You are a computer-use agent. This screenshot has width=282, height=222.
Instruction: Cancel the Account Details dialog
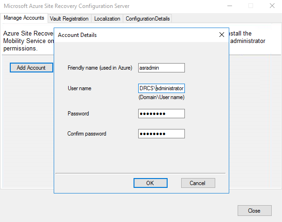pyautogui.click(x=198, y=183)
